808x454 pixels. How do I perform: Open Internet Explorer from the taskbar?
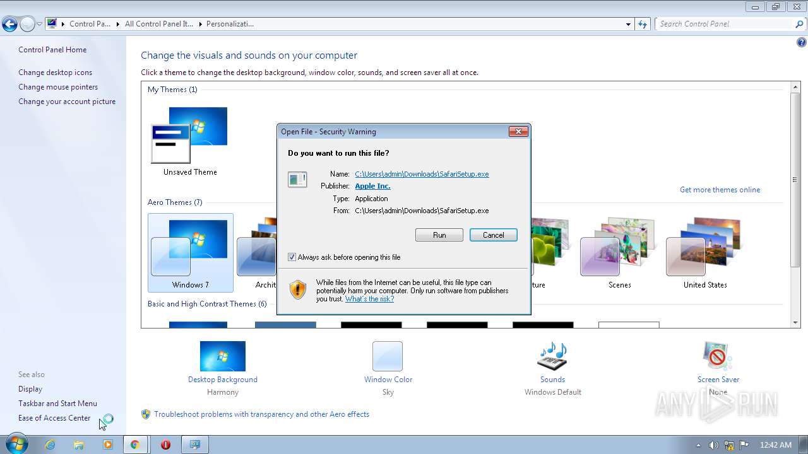(50, 445)
